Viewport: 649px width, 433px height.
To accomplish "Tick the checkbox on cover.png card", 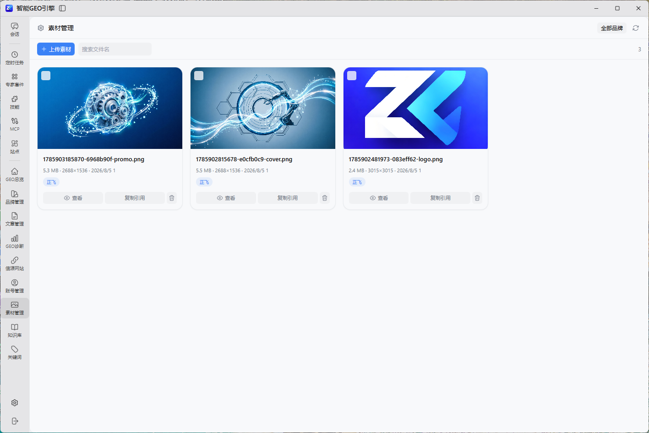I will tap(199, 76).
